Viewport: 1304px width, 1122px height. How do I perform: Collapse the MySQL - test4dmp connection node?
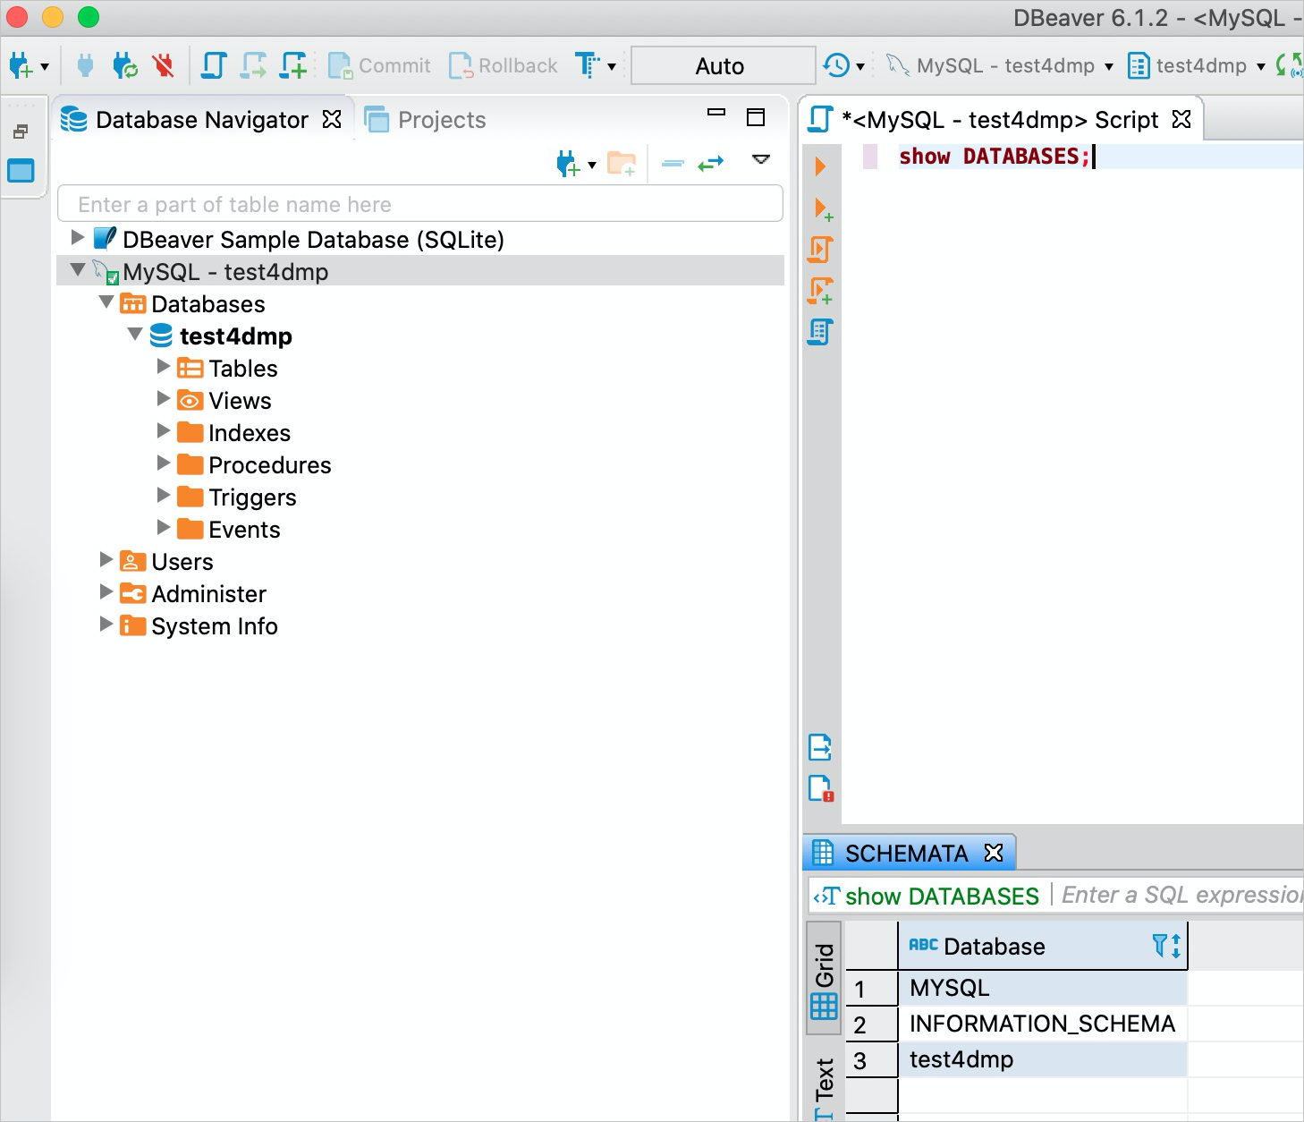coord(78,269)
